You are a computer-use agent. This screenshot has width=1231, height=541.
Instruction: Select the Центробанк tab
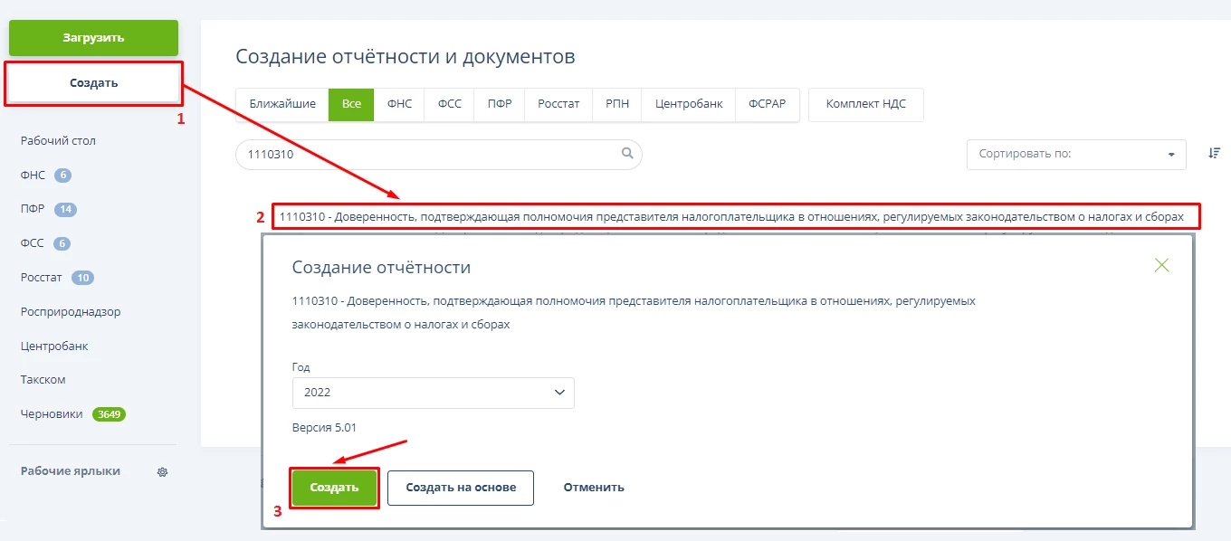(689, 104)
